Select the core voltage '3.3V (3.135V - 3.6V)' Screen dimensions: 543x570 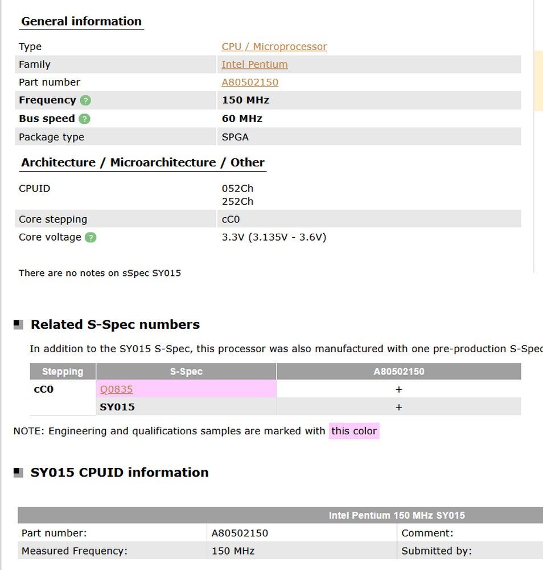point(274,237)
